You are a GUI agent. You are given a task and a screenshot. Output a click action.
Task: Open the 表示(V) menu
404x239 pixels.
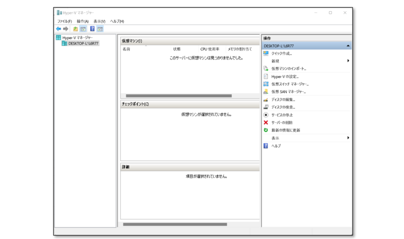pyautogui.click(x=99, y=21)
